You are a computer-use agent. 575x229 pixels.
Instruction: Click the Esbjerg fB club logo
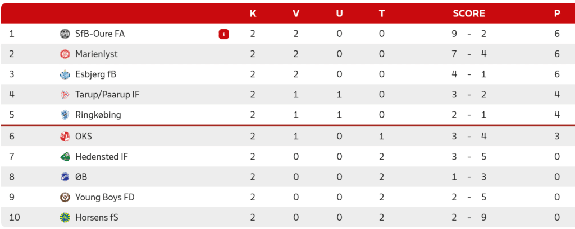tap(65, 74)
